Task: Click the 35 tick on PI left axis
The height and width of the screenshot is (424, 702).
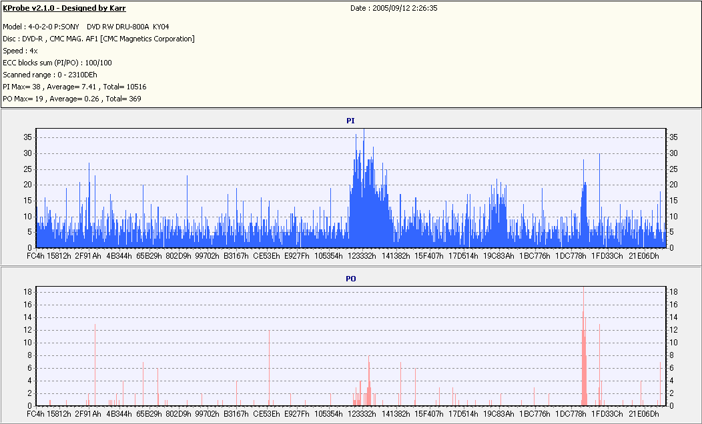Action: click(27, 137)
